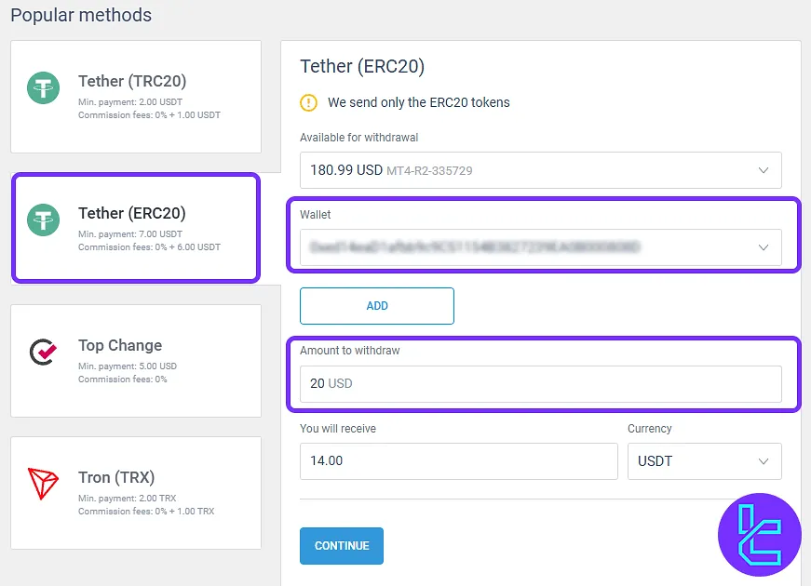Click the CONTINUE button
The width and height of the screenshot is (811, 586).
click(x=342, y=546)
